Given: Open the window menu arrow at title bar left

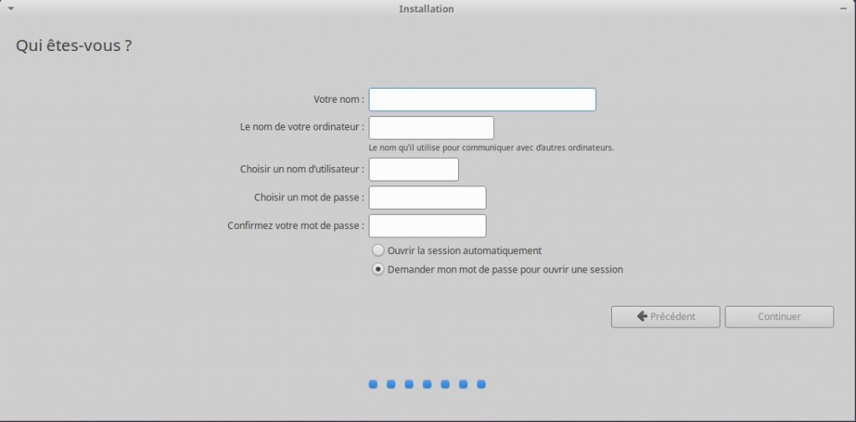Looking at the screenshot, I should [x=10, y=8].
